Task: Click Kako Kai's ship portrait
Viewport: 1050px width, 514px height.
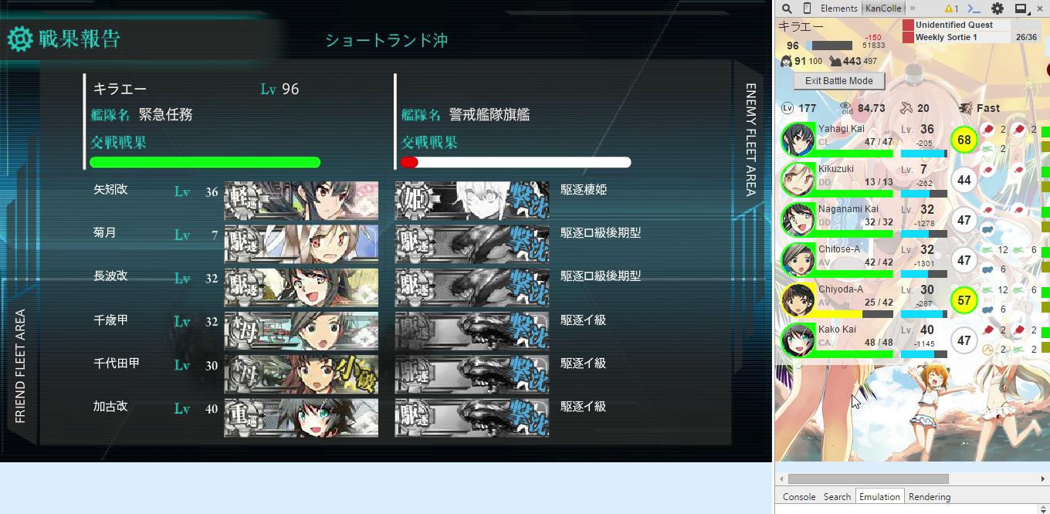Action: tap(798, 340)
